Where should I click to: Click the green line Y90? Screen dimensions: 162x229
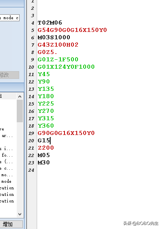pos(44,81)
